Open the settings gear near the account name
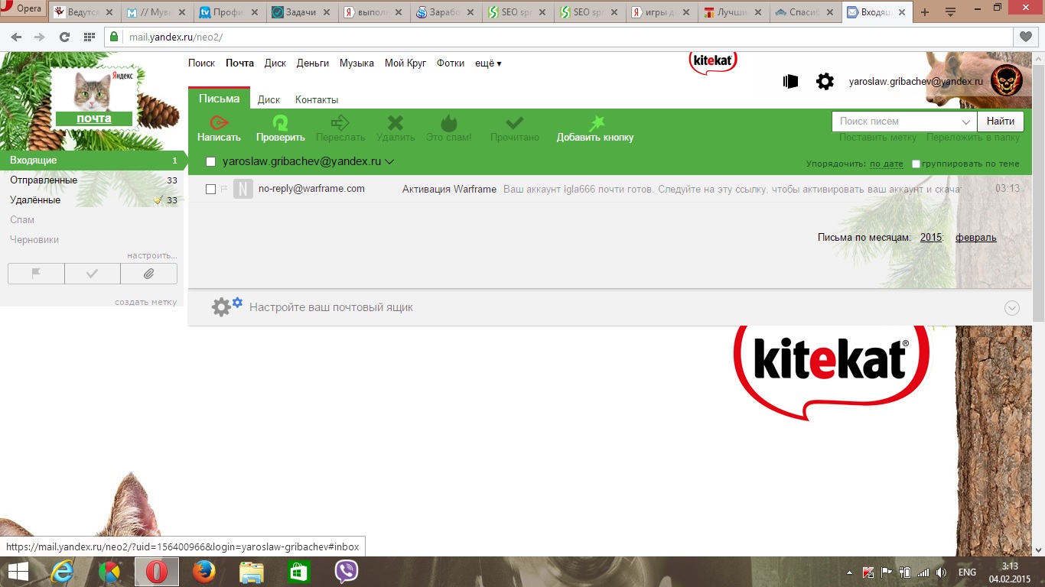1045x587 pixels. 825,81
